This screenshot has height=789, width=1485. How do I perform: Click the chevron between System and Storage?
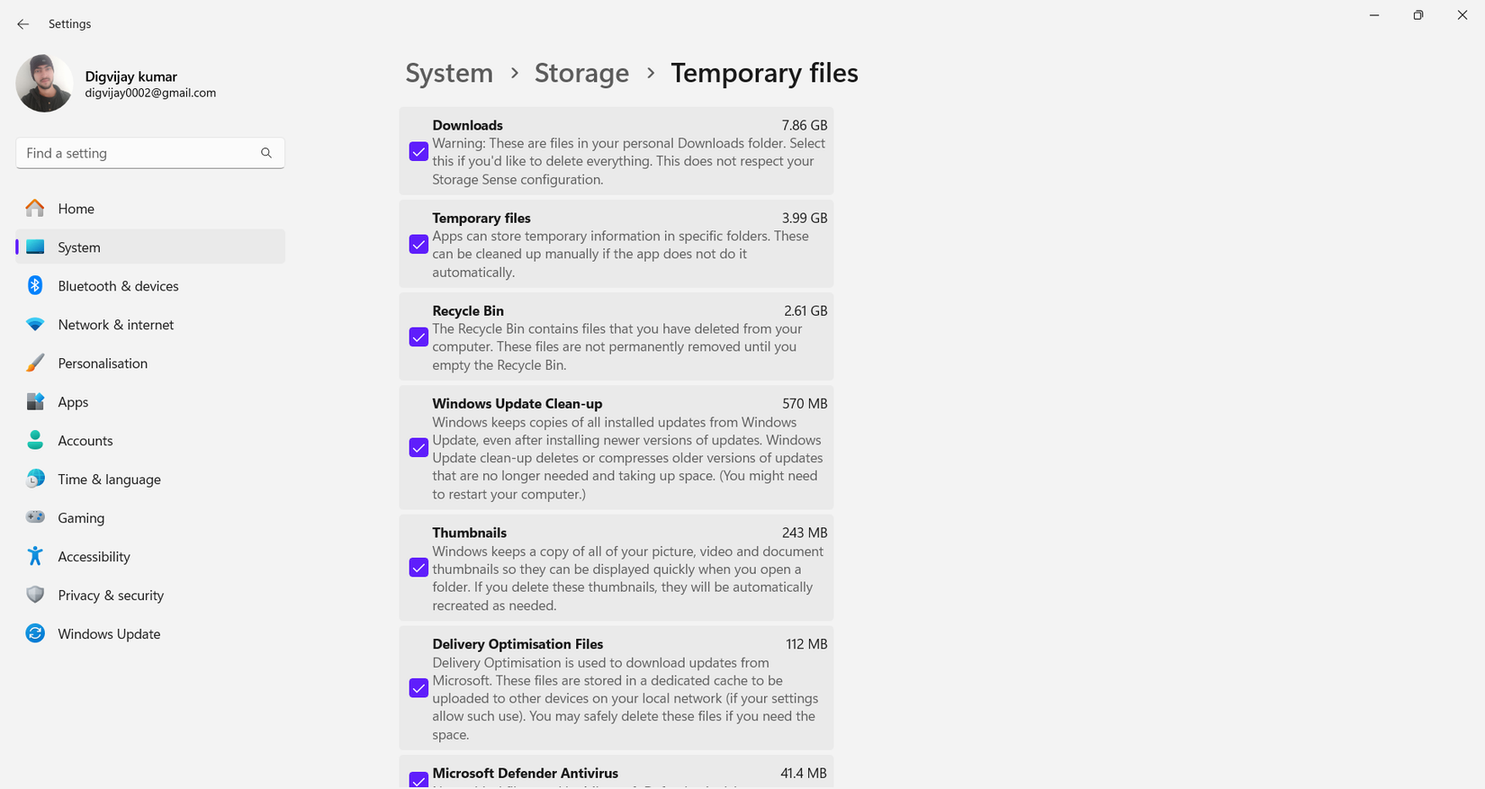pyautogui.click(x=514, y=74)
